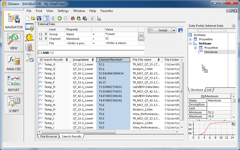
Task: Click the green back arrow
Action: coord(59,18)
